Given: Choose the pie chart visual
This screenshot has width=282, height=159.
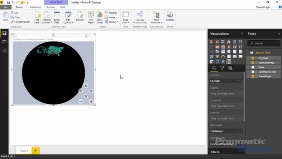Looking at the screenshot, I should tap(217, 52).
